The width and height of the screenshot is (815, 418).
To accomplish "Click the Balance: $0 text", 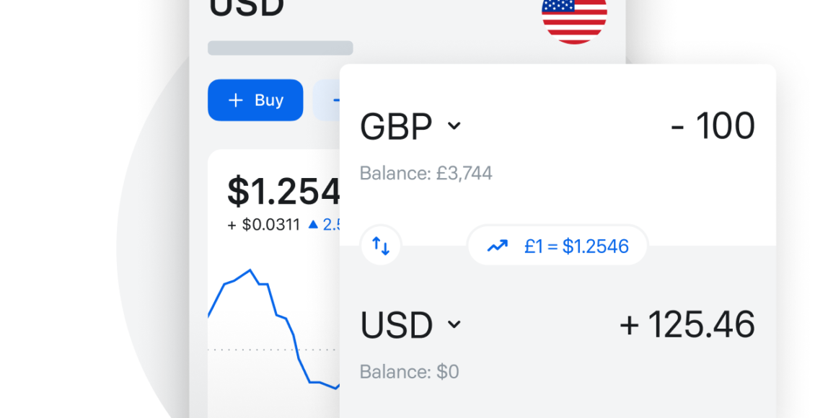I will coord(410,372).
